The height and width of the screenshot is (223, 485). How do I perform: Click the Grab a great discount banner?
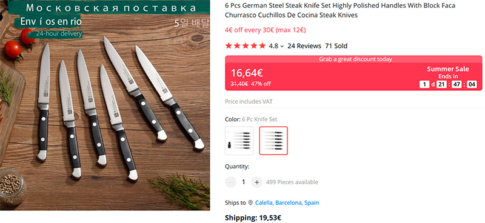click(353, 59)
